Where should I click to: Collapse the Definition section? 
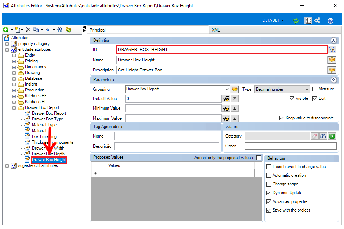coord(333,41)
